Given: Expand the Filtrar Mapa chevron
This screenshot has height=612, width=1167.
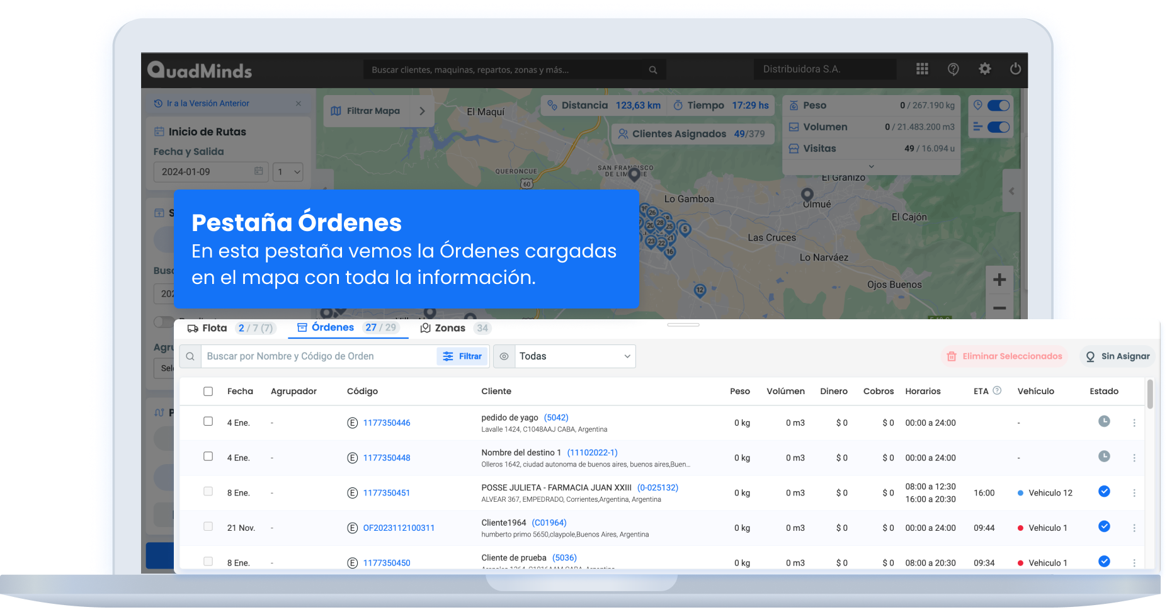Looking at the screenshot, I should (x=422, y=111).
